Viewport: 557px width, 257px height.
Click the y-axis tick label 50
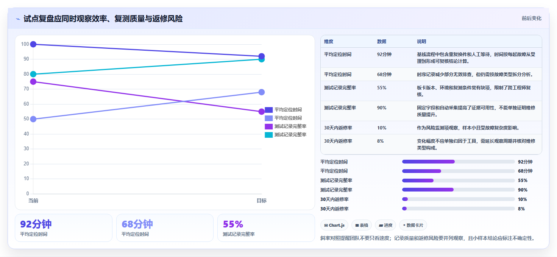coord(26,119)
